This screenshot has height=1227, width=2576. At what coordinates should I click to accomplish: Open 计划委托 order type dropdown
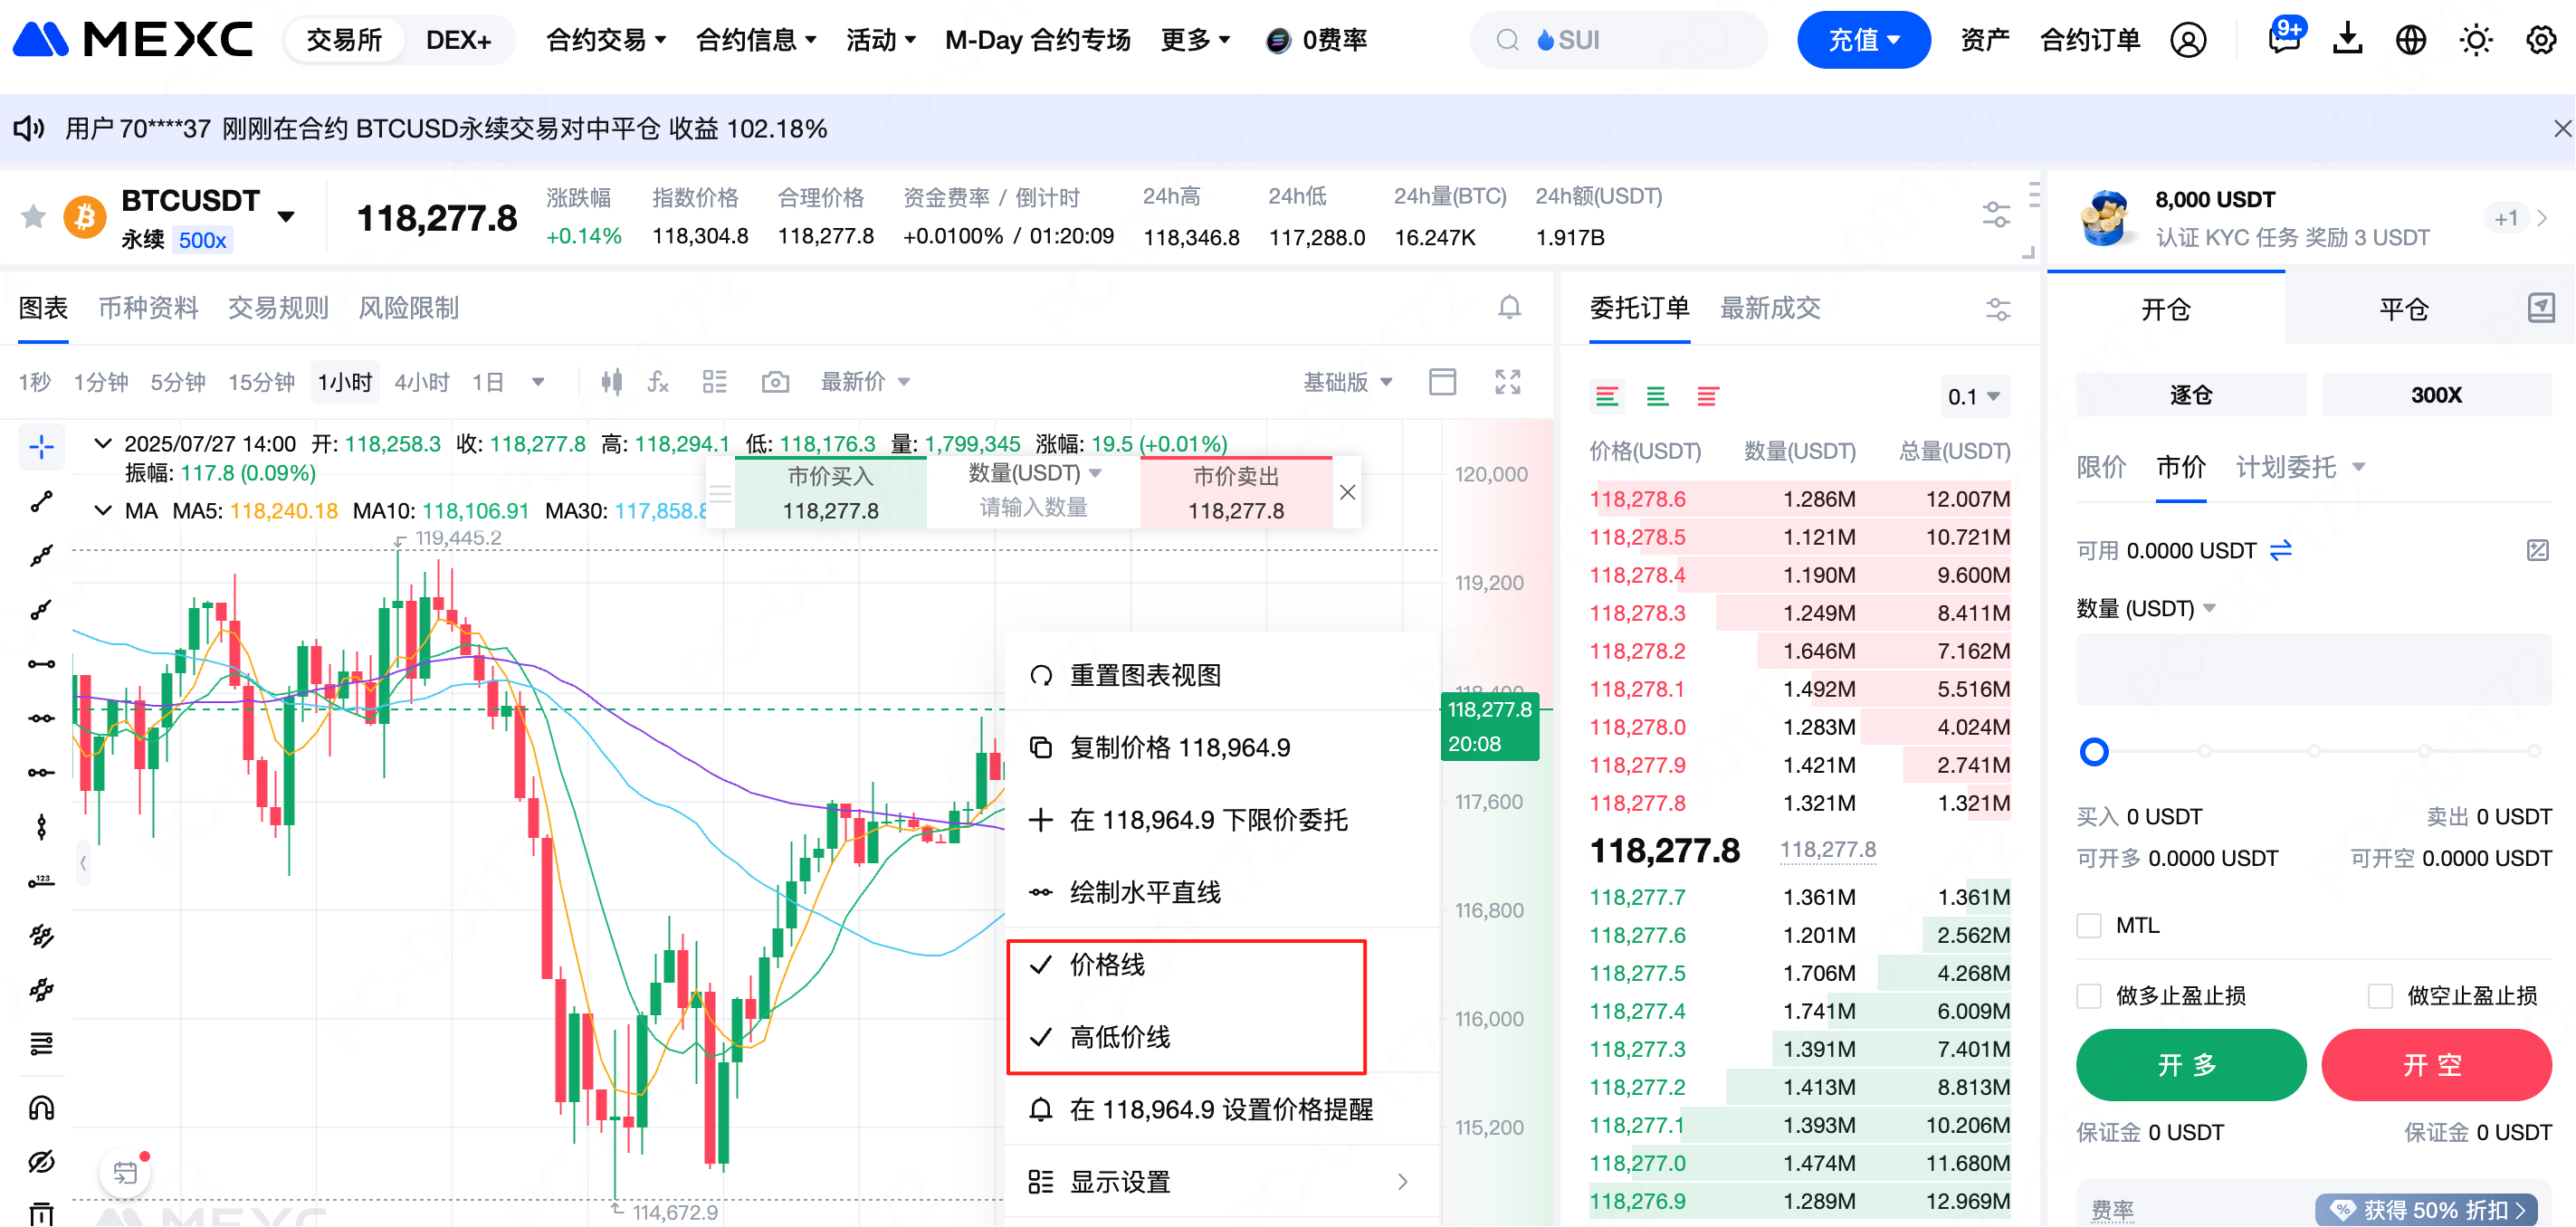2299,466
